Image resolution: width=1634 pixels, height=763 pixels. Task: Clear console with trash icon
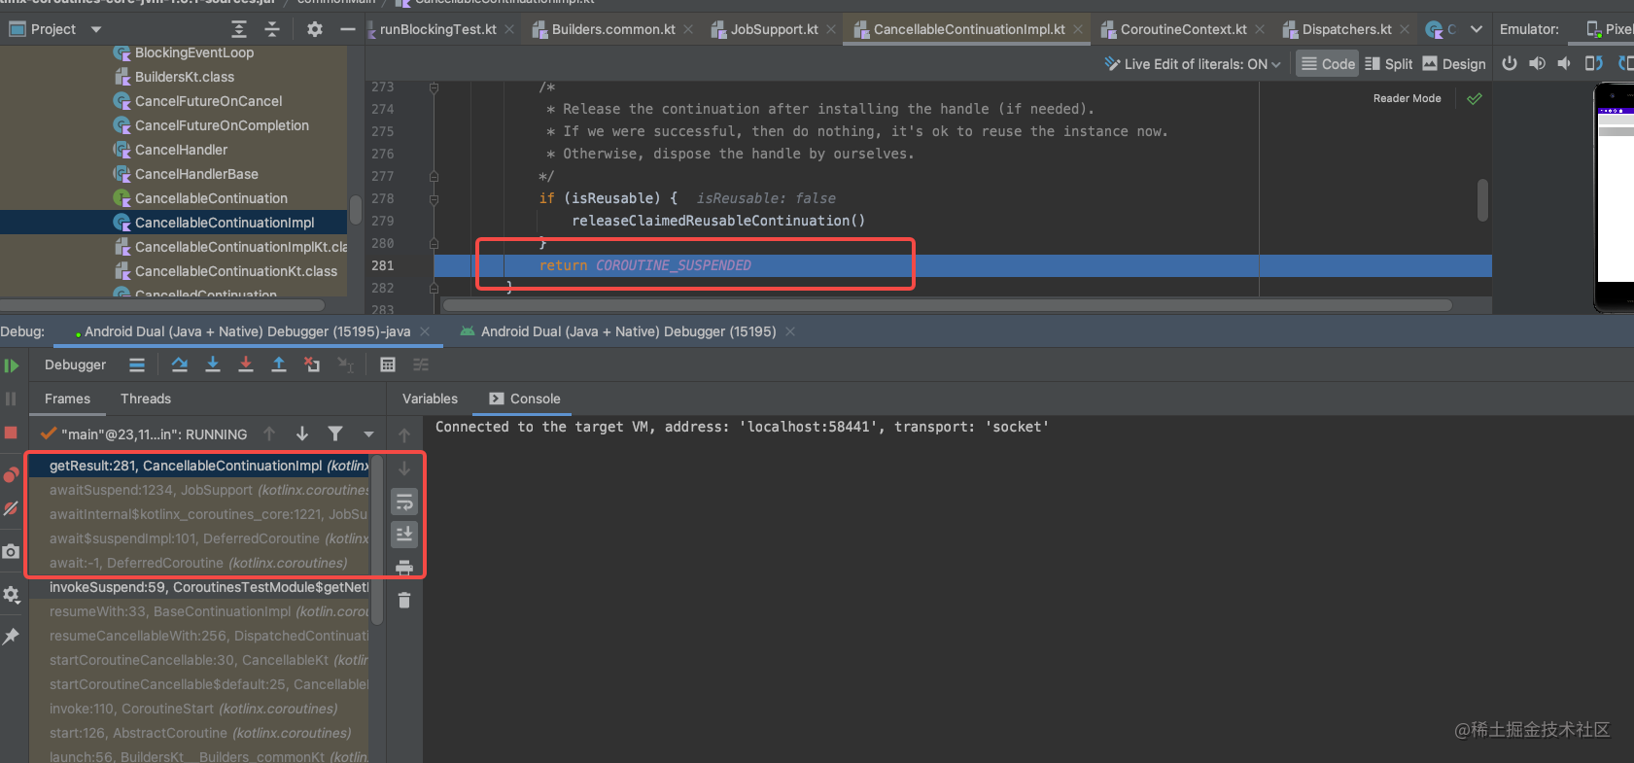404,601
